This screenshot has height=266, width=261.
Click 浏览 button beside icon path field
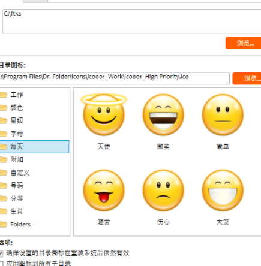coord(247,78)
